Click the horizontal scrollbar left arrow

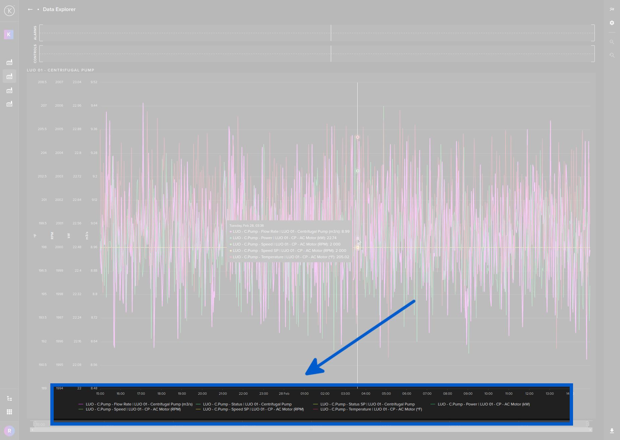(32, 430)
